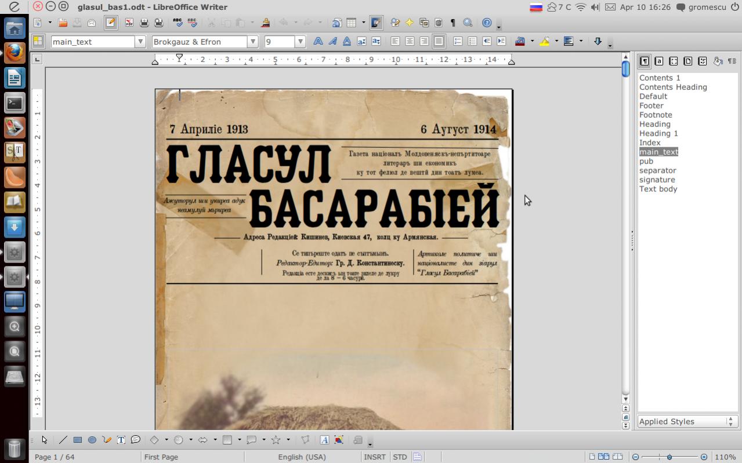Click English (USA) language in status bar
This screenshot has width=742, height=463.
[x=302, y=457]
